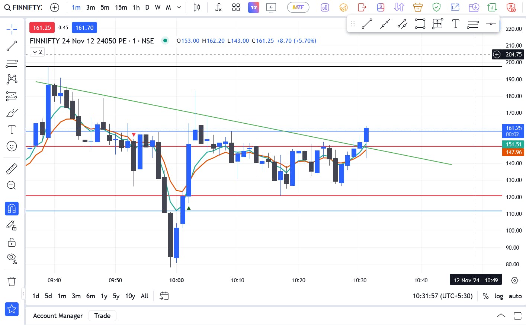Screen dimensions: 526x325
Task: Toggle lock all drawings padlock
Action: 12,242
